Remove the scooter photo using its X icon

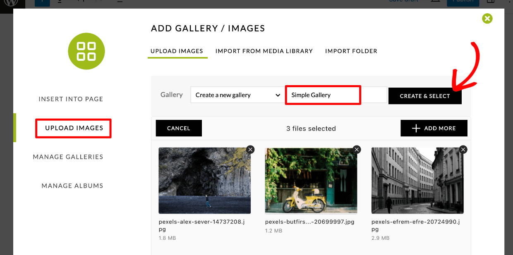coord(357,149)
